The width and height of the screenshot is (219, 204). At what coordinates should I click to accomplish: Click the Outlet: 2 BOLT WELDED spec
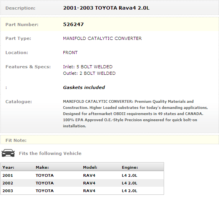point(89,73)
